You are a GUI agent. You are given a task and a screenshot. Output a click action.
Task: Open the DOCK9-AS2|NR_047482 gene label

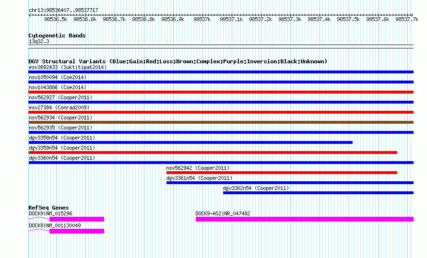click(x=223, y=213)
